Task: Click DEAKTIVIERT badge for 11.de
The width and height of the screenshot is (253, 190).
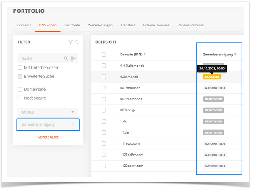Action: click(x=213, y=132)
